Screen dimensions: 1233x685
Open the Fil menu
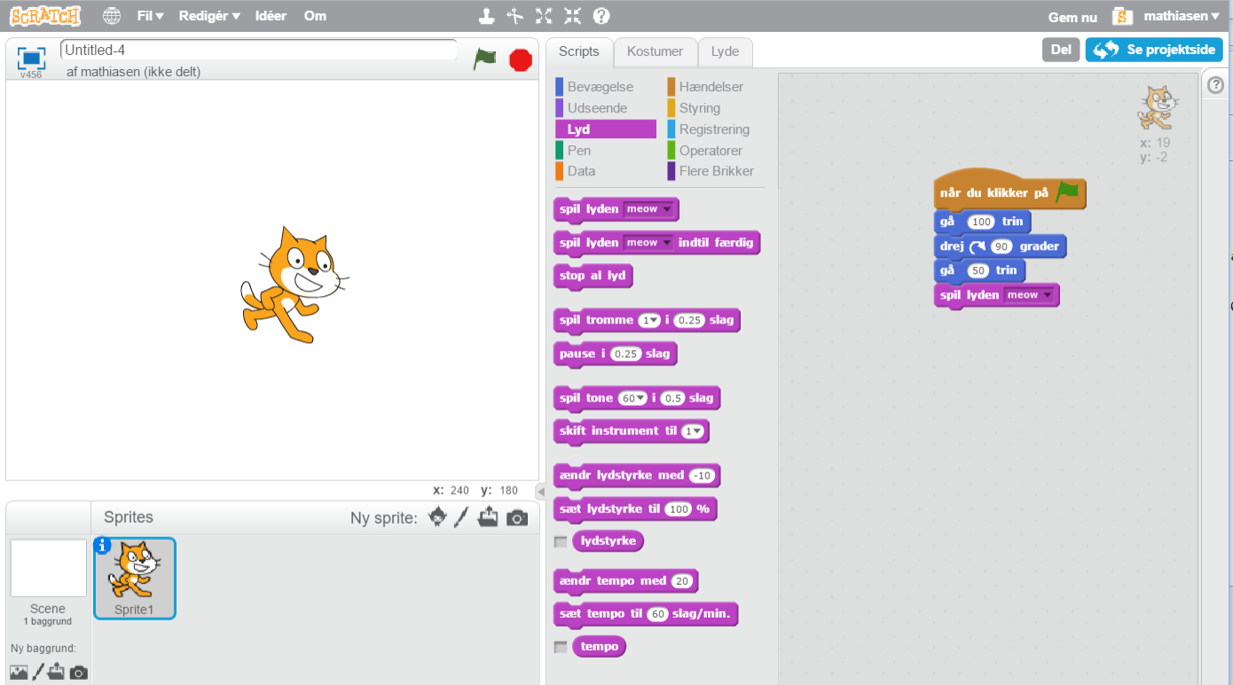[x=150, y=16]
